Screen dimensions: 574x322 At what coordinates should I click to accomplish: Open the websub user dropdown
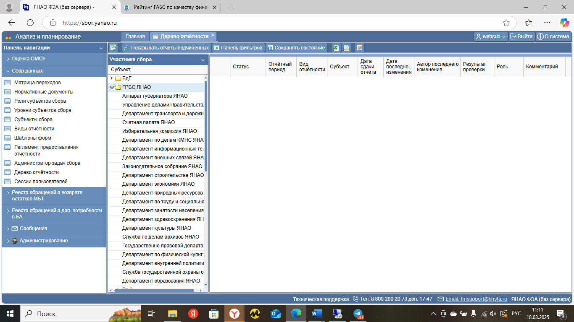(491, 36)
